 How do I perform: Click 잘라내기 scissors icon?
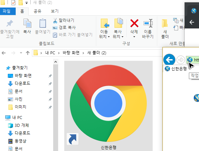coord(55,21)
